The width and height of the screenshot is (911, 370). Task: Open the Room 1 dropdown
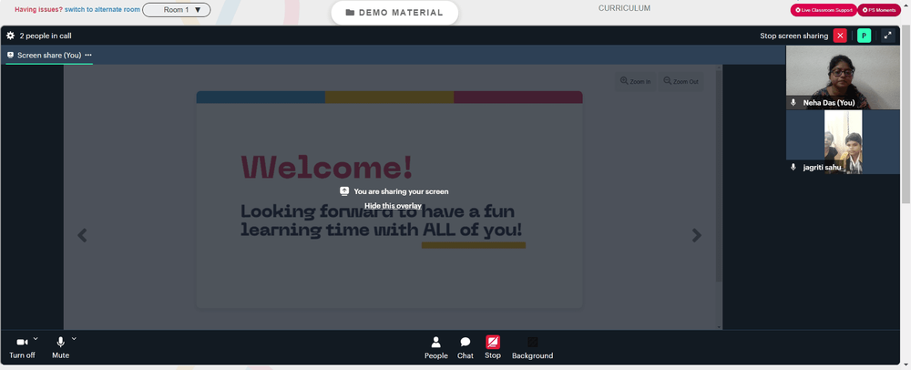(177, 10)
